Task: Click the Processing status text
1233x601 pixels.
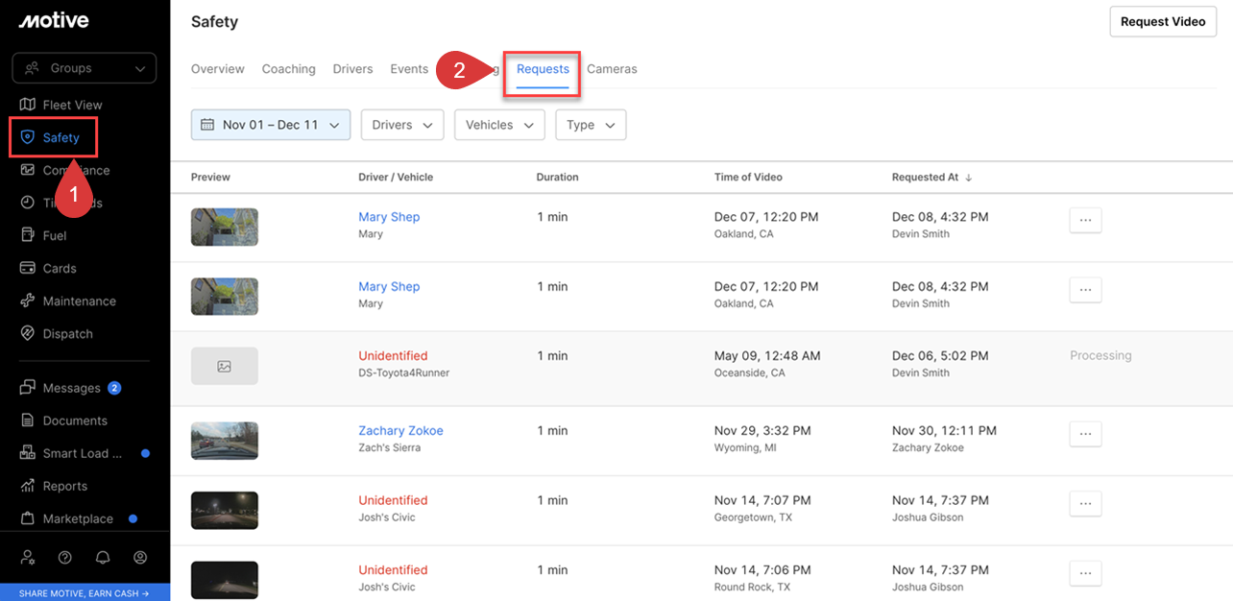Action: [1100, 355]
